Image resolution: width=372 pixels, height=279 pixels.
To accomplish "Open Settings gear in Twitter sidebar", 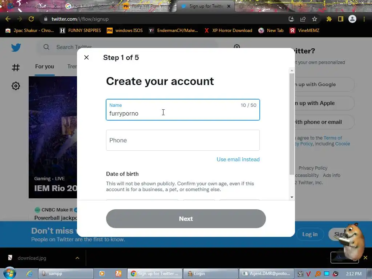I will coord(16,86).
